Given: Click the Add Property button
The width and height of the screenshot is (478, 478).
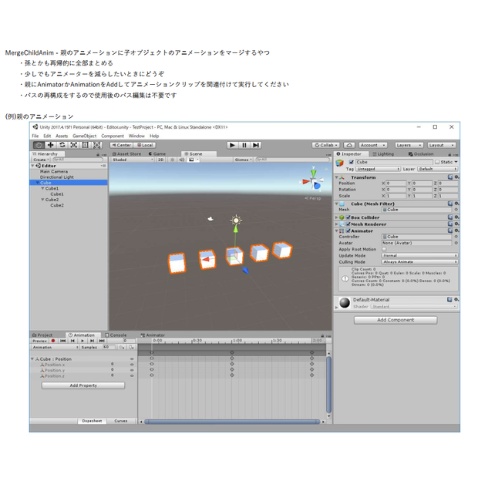Looking at the screenshot, I should pos(83,385).
